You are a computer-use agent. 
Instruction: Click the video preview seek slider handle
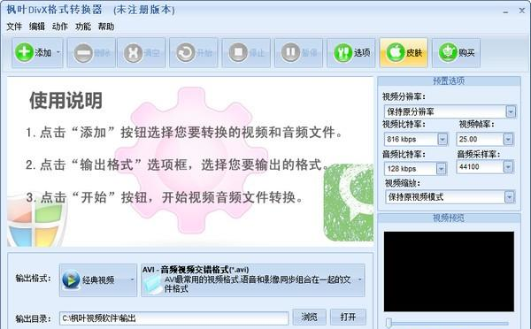(389, 323)
